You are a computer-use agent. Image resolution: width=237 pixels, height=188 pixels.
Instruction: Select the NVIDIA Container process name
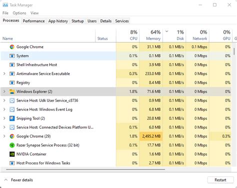pyautogui.click(x=31, y=154)
